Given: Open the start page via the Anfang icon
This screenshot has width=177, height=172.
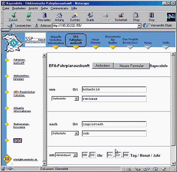Looking at the screenshot, I should (59, 15).
